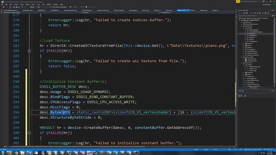
Task: Click the editor horizontal scrollbar
Action: [x=122, y=146]
